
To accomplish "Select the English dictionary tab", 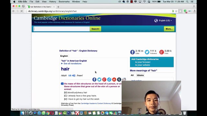I will [64, 56].
